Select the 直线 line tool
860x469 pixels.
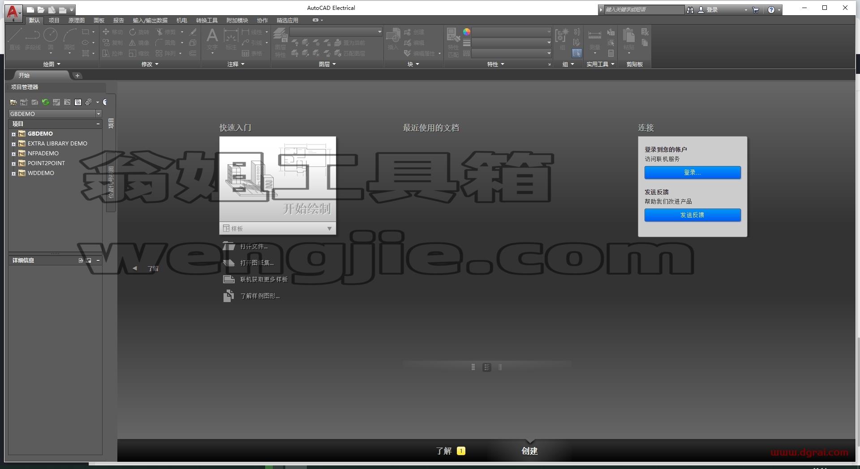coord(15,38)
